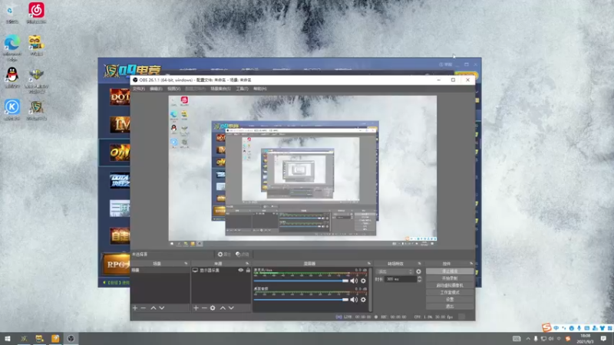
Task: Open the Windows Start menu
Action: point(8,339)
